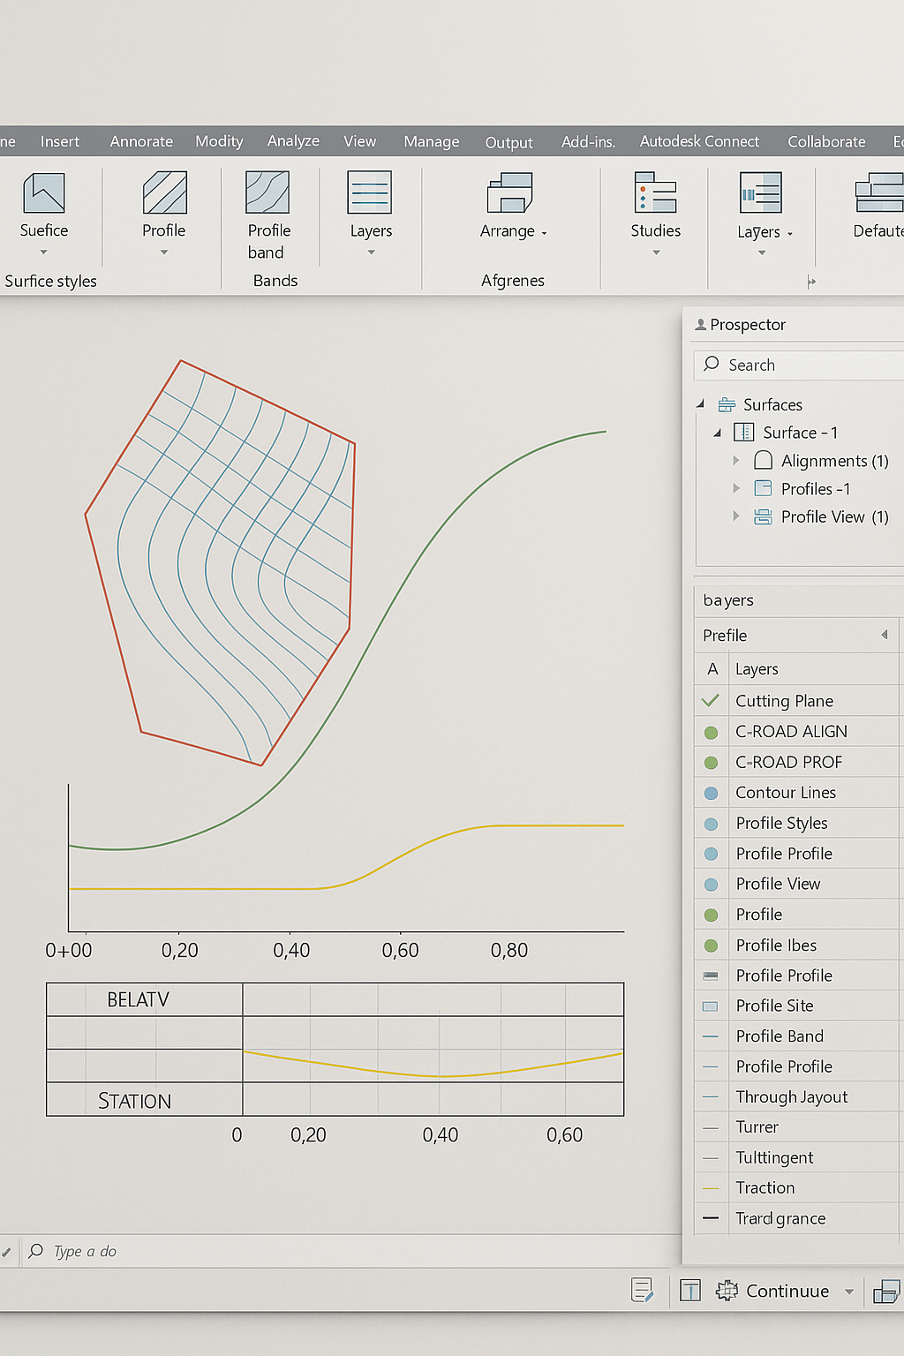Click the Continuue button
904x1356 pixels.
pos(787,1291)
